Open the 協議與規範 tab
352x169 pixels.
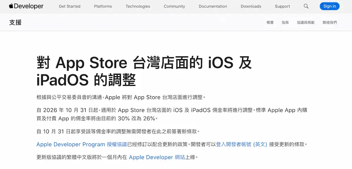[306, 22]
